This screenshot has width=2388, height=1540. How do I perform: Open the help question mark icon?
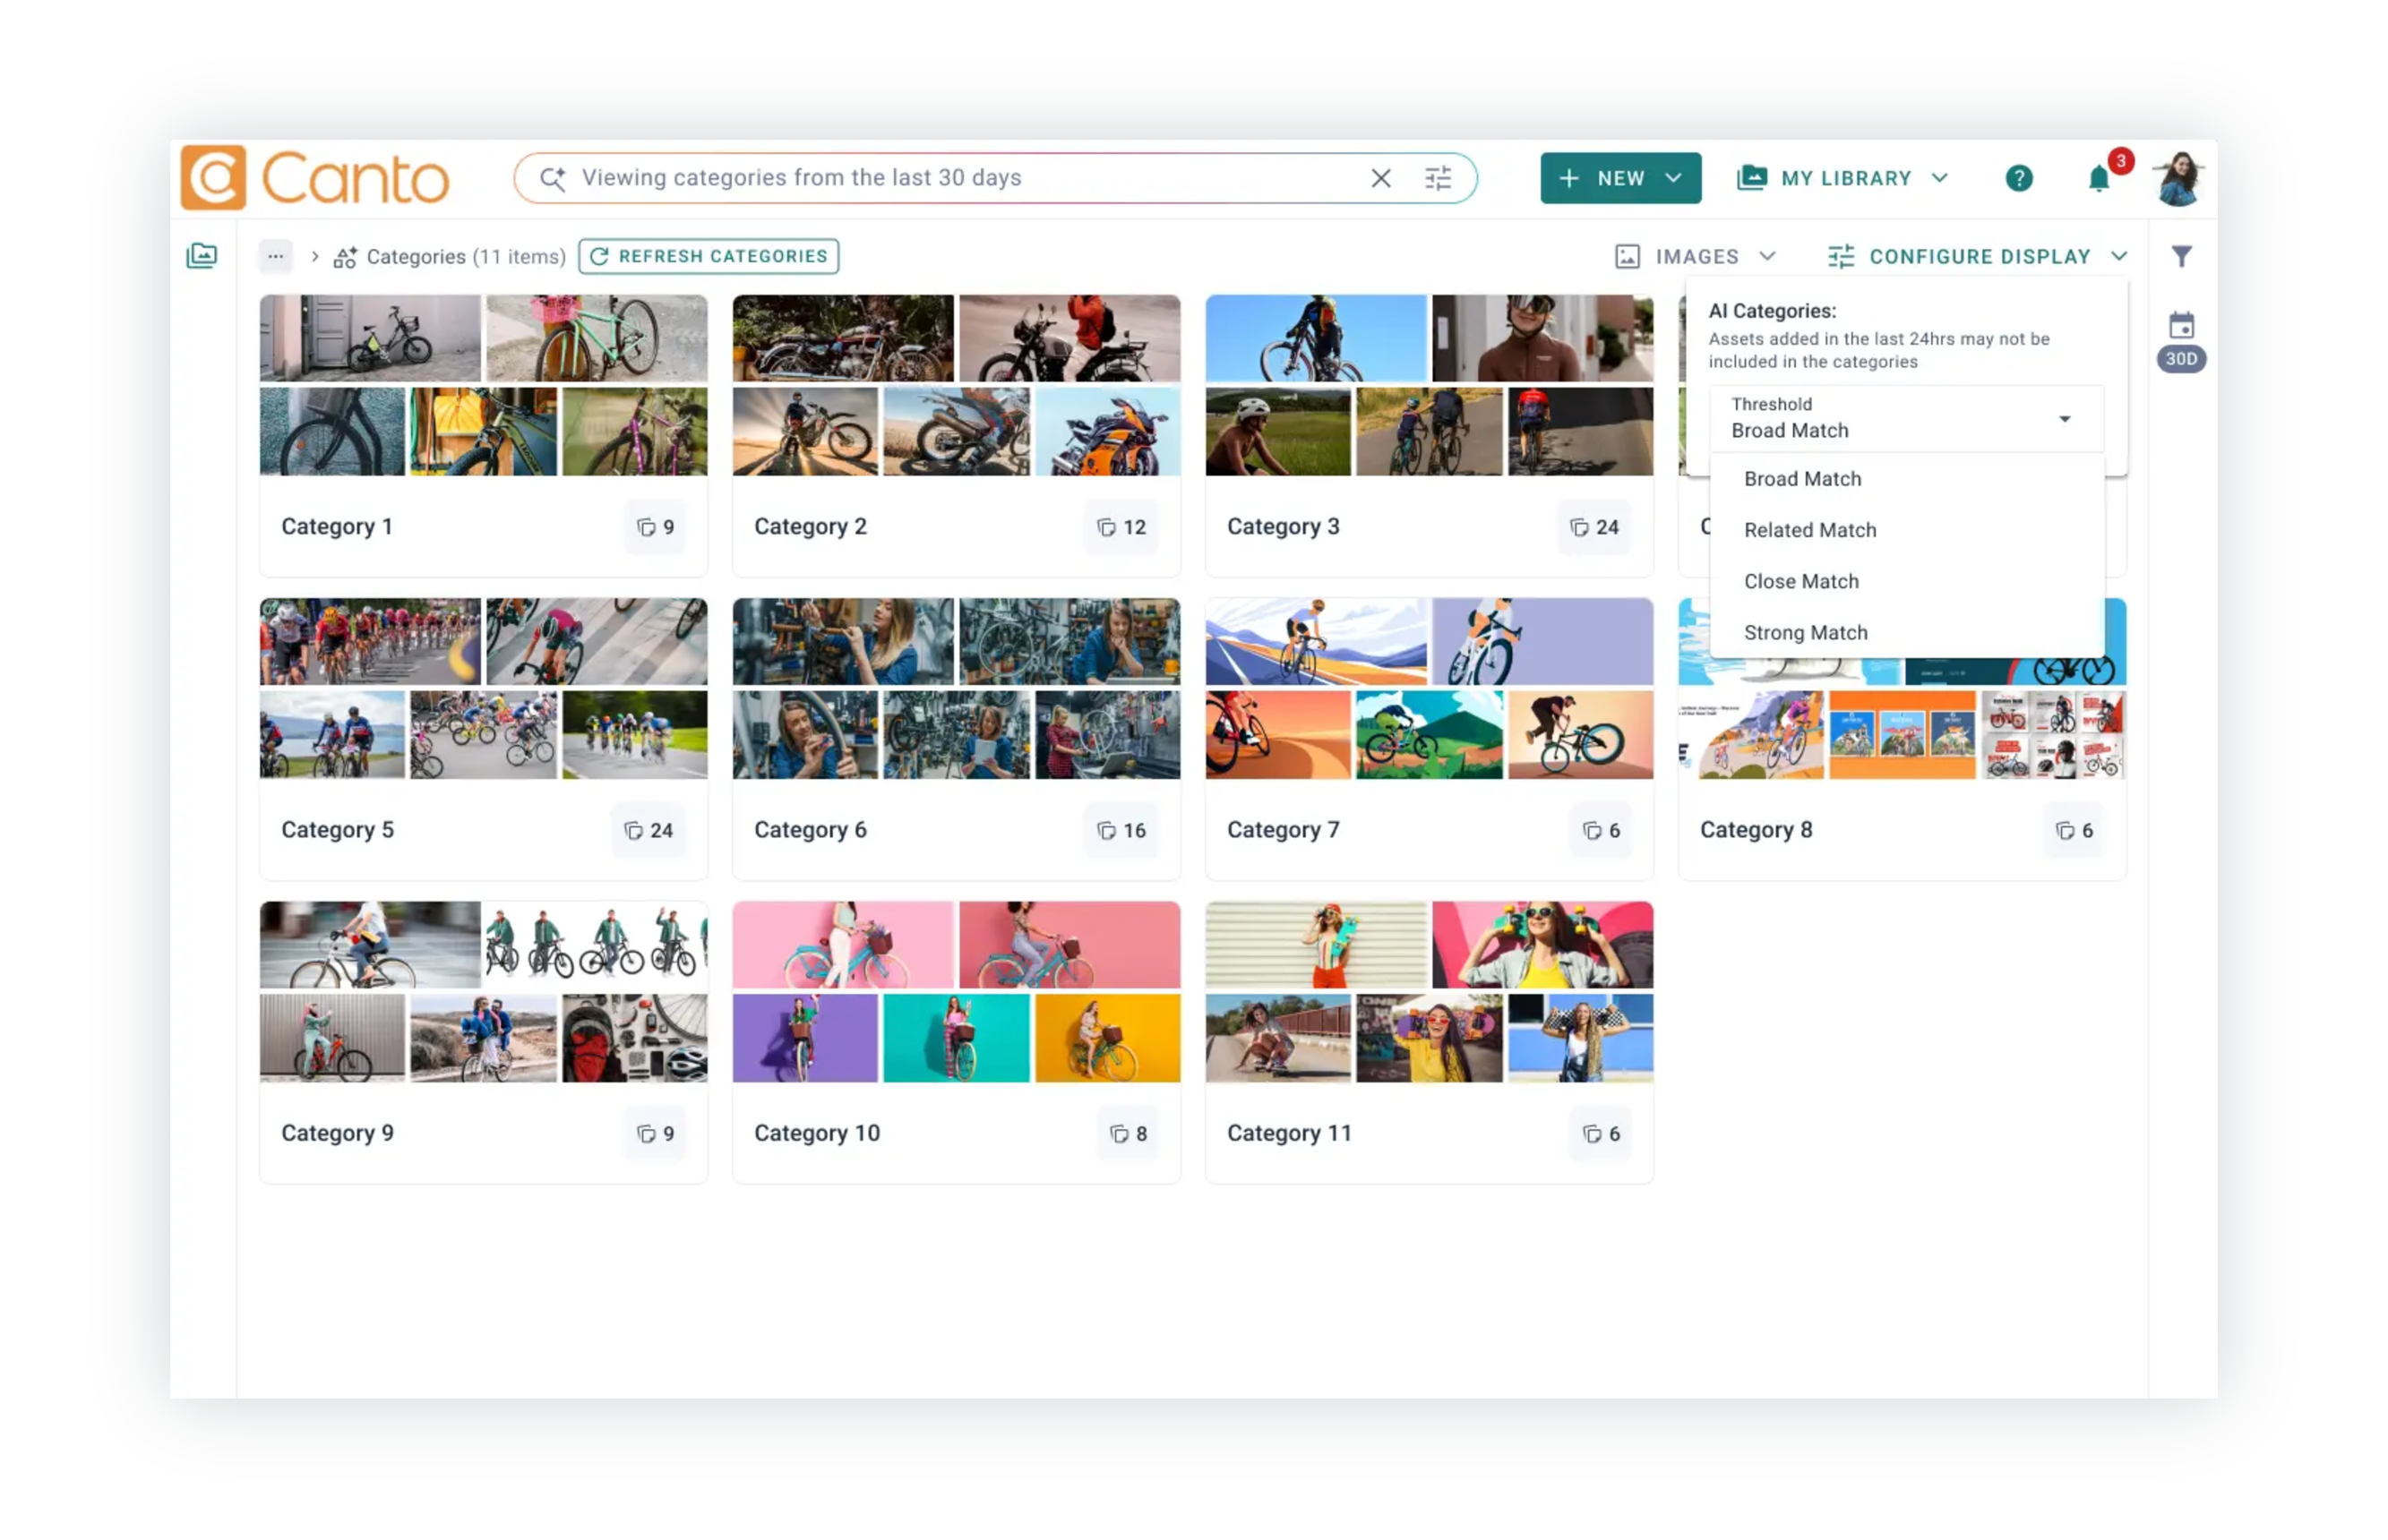pos(2018,178)
